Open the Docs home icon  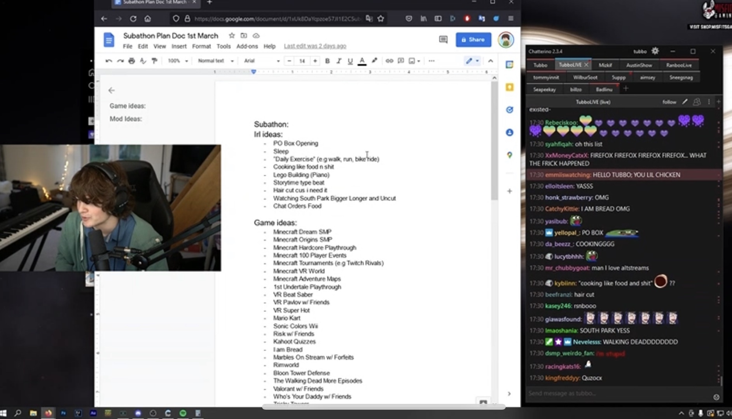pyautogui.click(x=109, y=40)
